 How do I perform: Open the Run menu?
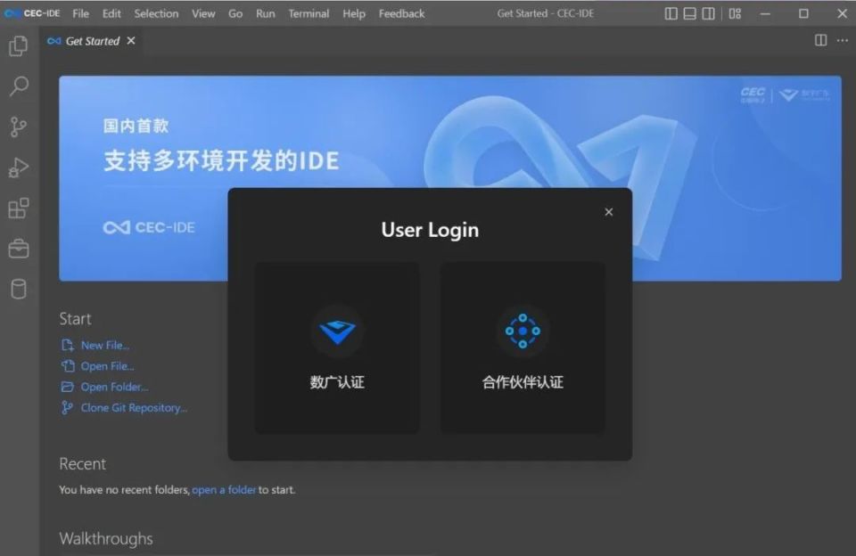click(x=266, y=13)
